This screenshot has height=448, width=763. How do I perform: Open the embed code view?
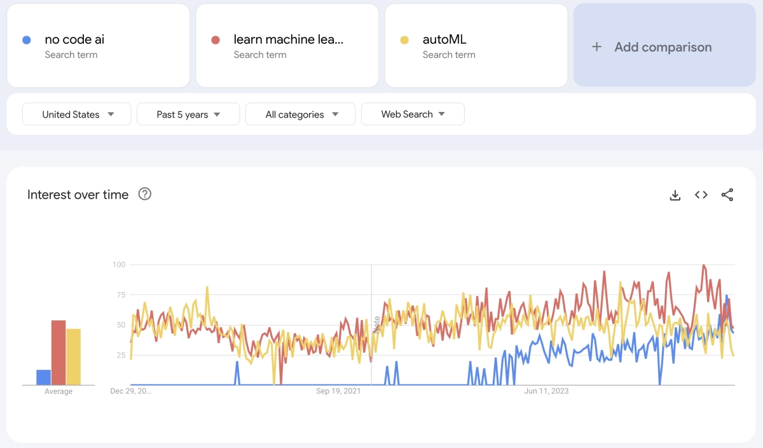click(701, 195)
